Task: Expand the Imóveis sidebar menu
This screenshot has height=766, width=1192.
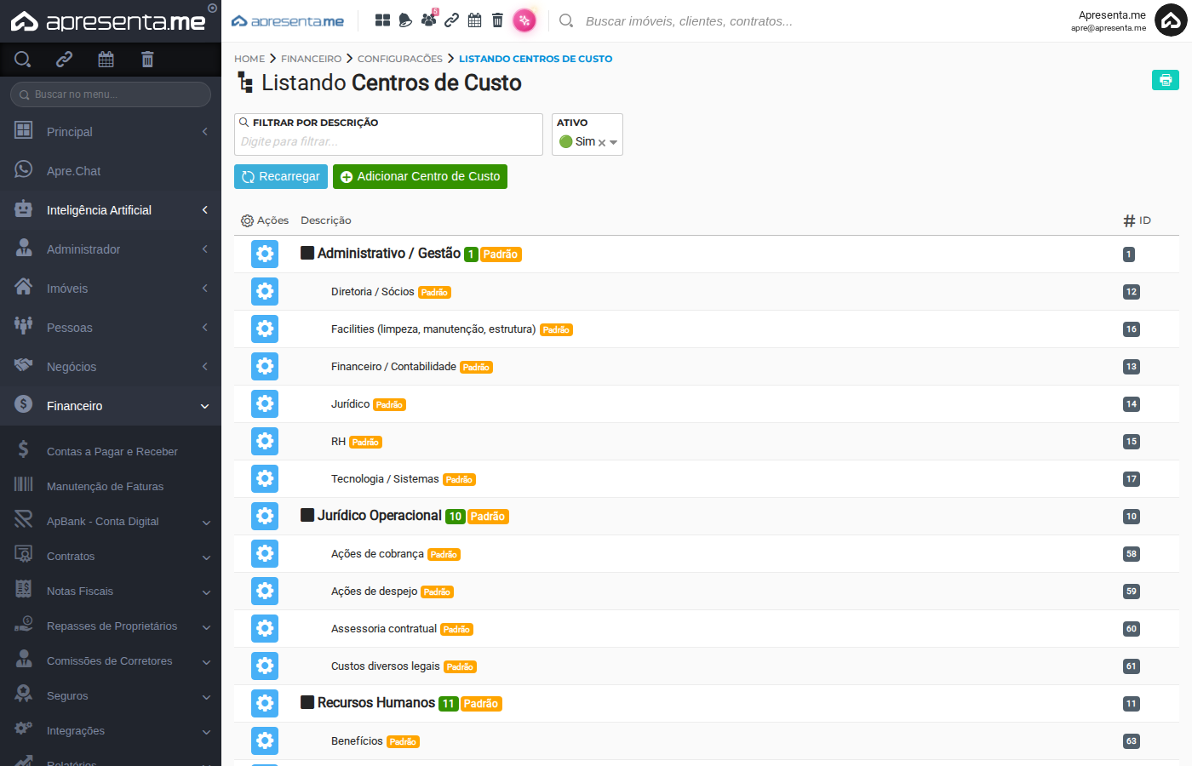Action: click(111, 289)
